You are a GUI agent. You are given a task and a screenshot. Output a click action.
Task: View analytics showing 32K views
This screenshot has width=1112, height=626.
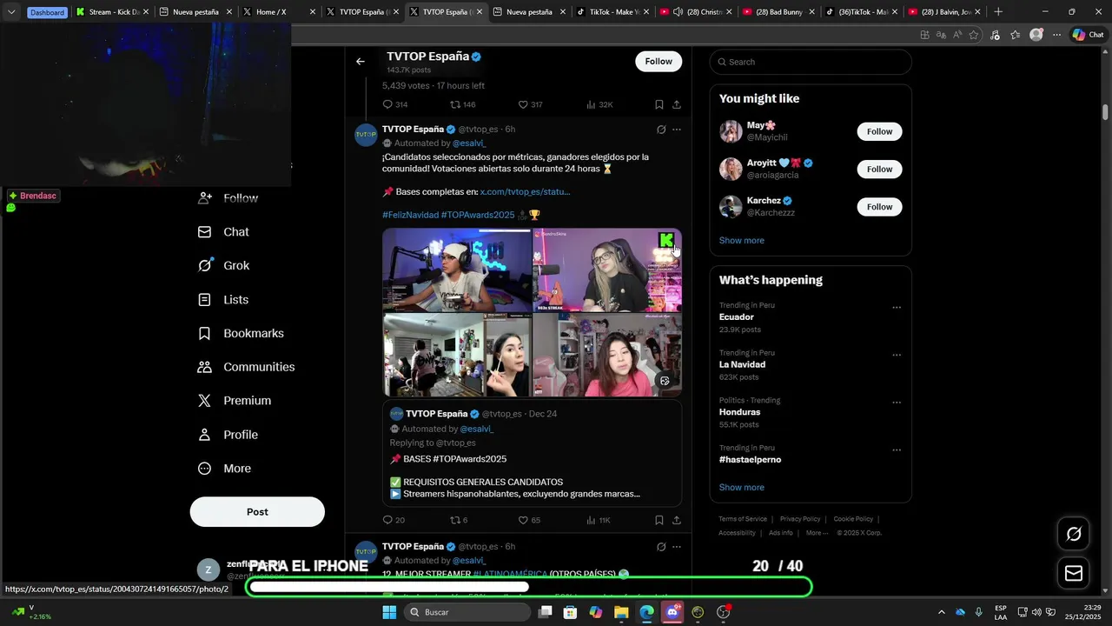coord(599,104)
